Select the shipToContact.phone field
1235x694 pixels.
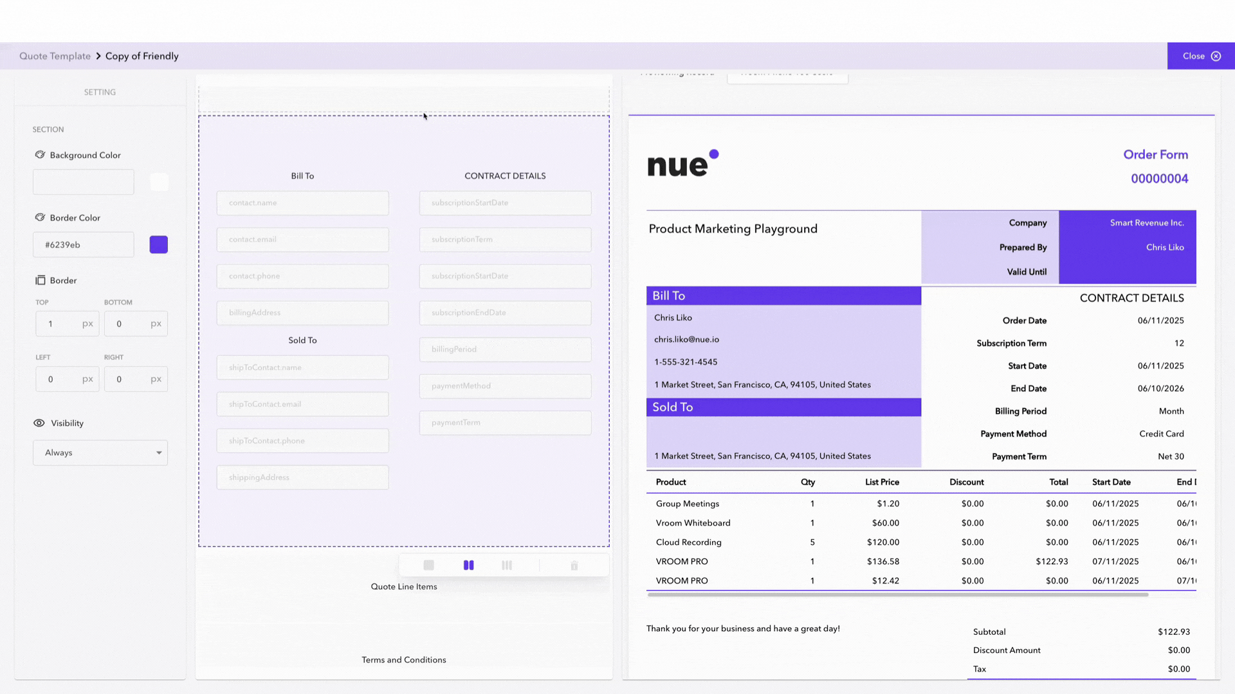coord(302,441)
